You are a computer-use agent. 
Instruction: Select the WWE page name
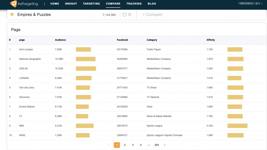click(x=22, y=135)
